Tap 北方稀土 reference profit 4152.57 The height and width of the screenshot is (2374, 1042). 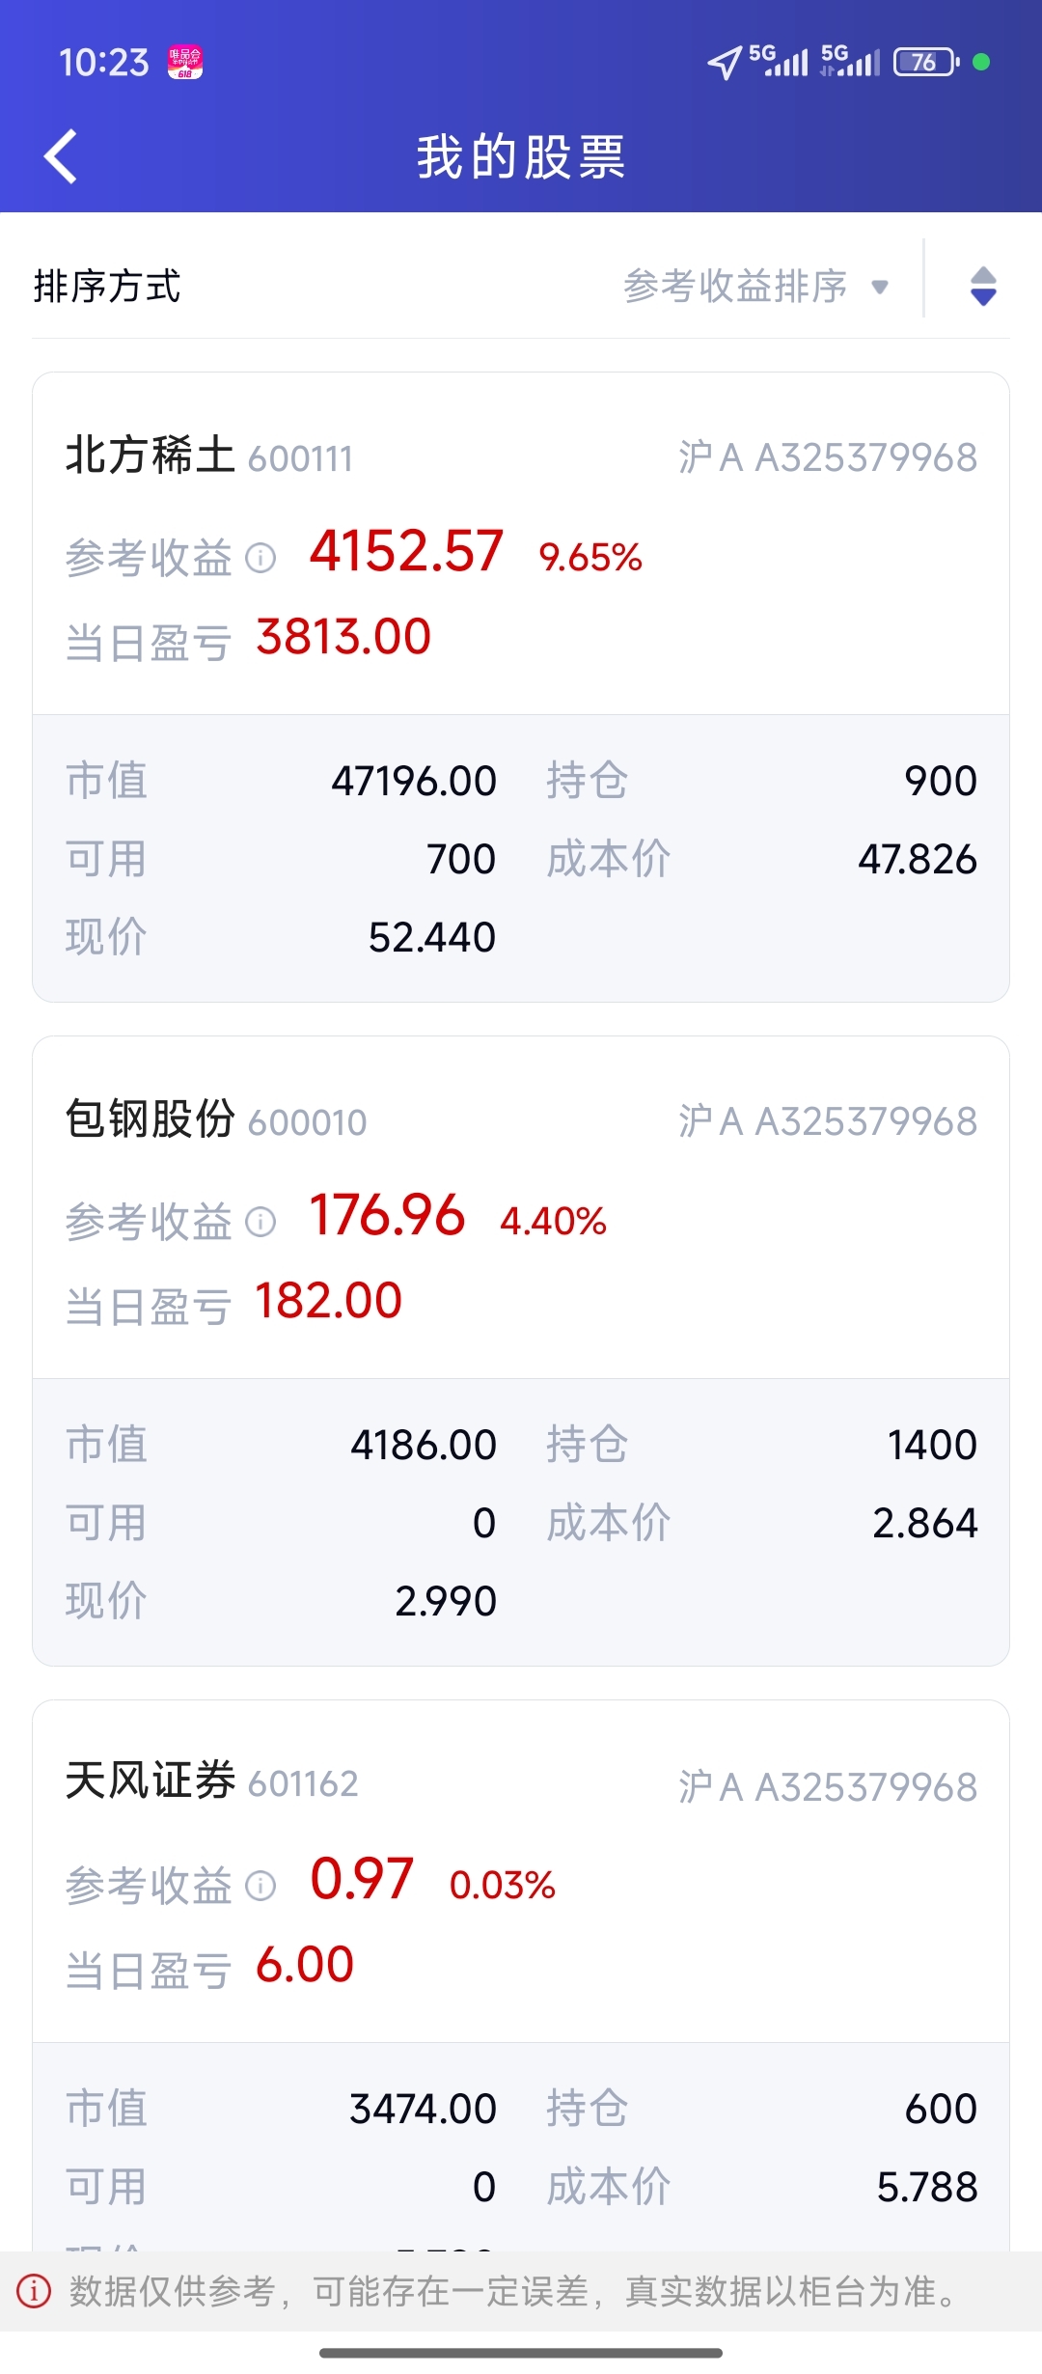coord(406,551)
